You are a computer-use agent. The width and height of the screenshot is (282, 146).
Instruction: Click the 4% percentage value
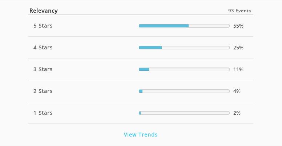(x=237, y=91)
